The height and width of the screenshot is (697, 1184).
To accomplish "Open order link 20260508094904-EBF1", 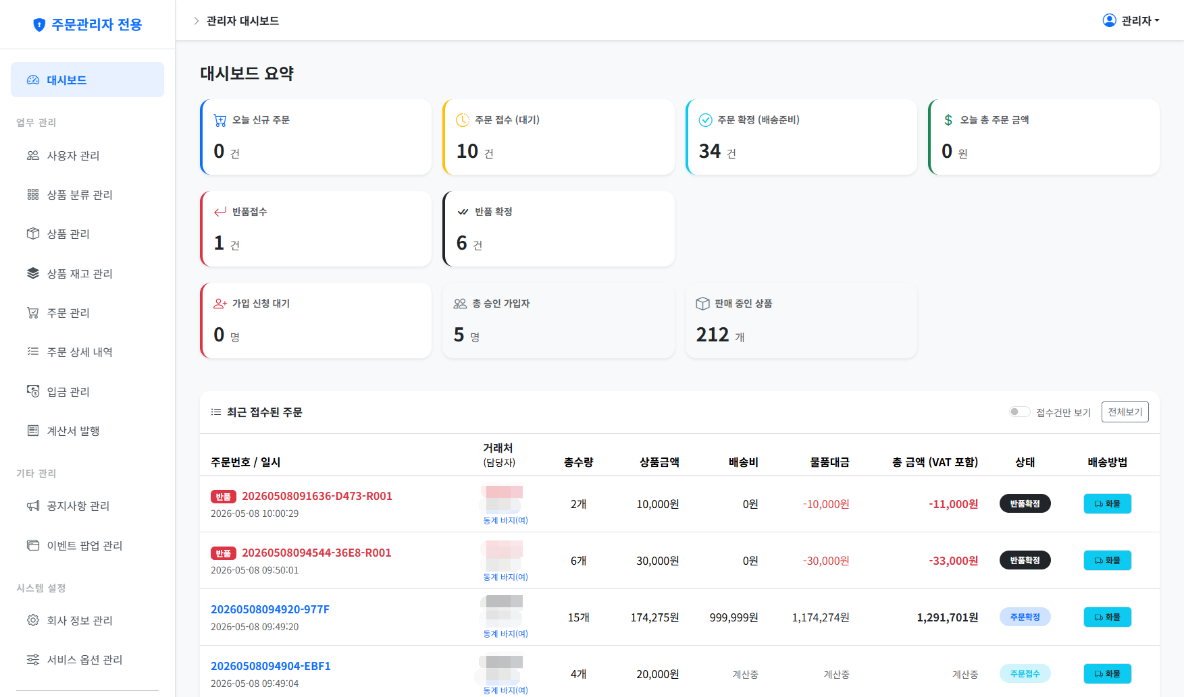I will (x=271, y=666).
